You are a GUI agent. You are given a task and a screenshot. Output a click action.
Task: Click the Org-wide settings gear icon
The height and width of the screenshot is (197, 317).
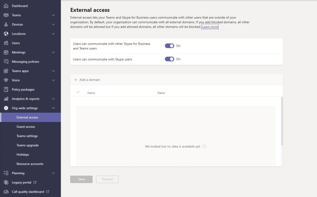(6, 108)
